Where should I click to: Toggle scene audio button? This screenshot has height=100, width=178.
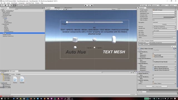pos(64,9)
